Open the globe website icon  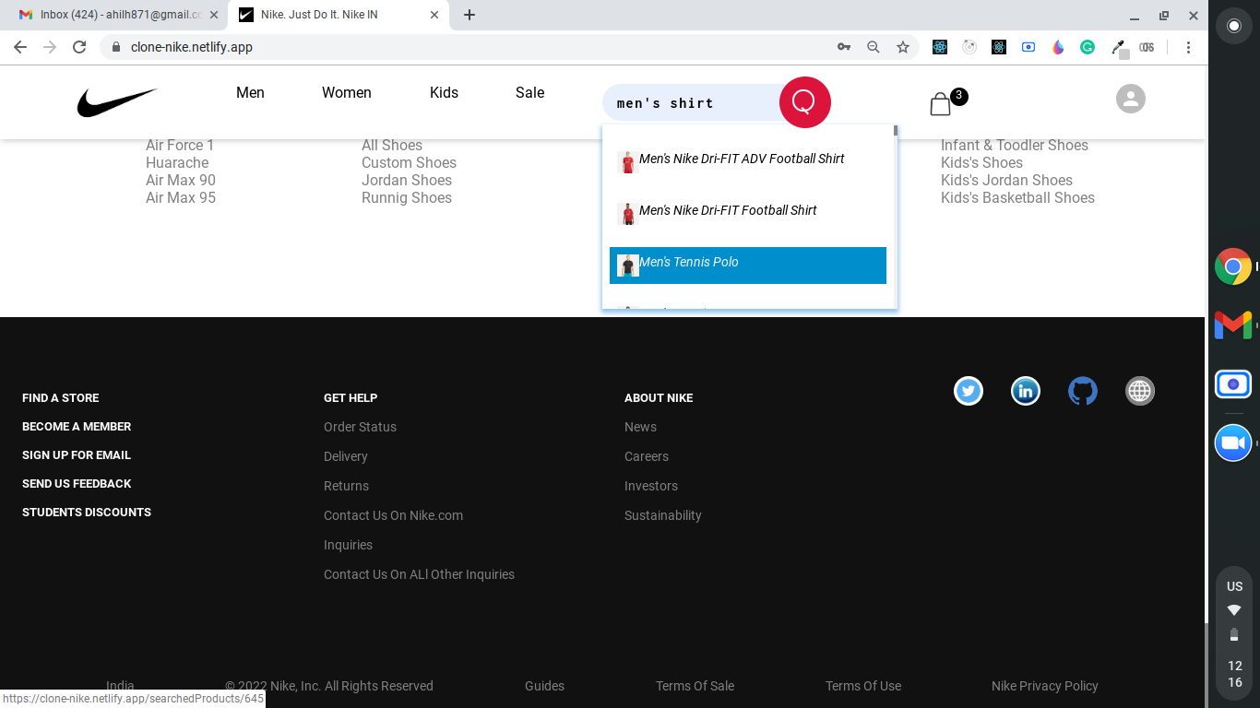point(1140,391)
